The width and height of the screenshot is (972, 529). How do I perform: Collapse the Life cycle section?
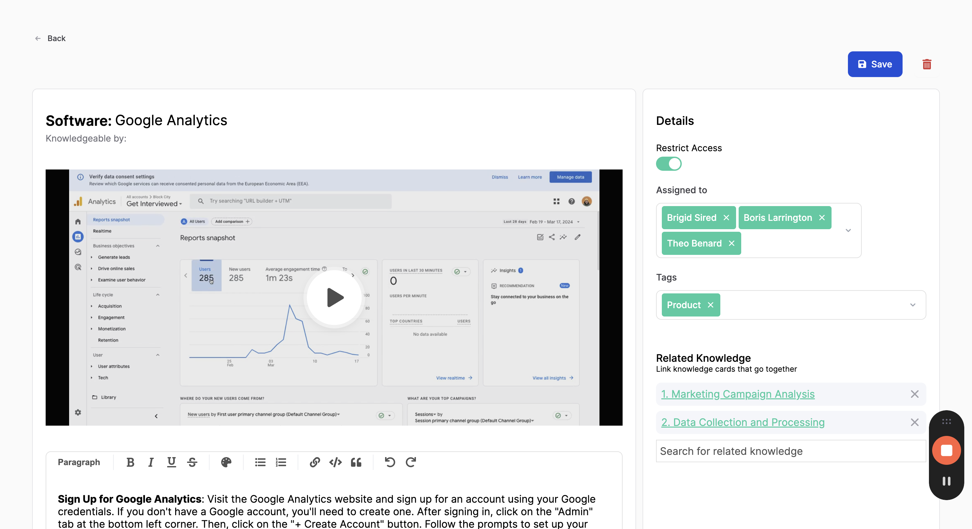[158, 295]
